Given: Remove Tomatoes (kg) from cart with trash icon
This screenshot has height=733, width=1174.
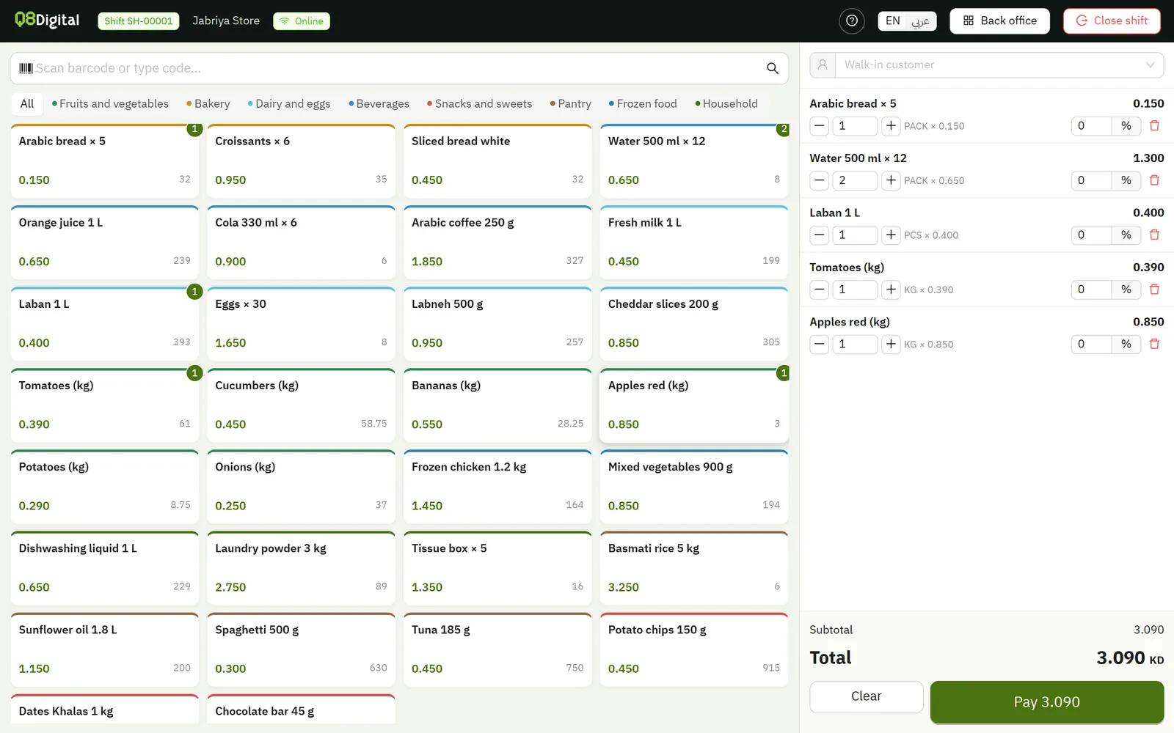Looking at the screenshot, I should tap(1154, 290).
